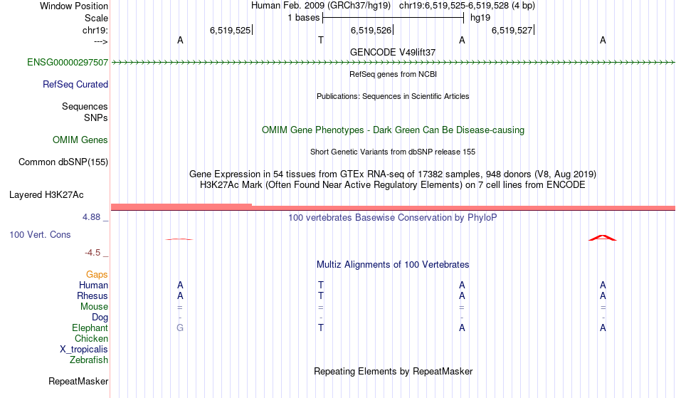This screenshot has height=398, width=676.
Task: Click the Chicken species label
Action: coord(91,339)
